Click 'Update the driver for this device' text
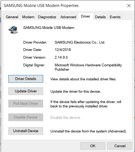The width and height of the screenshot is (135, 152). pyautogui.click(x=76, y=92)
